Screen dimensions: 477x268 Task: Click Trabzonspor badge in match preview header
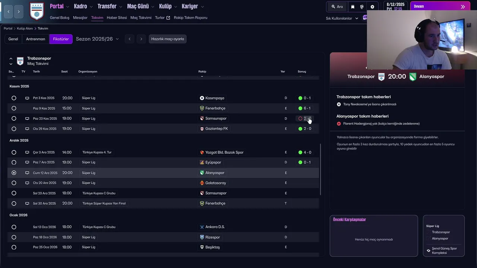[x=381, y=77]
